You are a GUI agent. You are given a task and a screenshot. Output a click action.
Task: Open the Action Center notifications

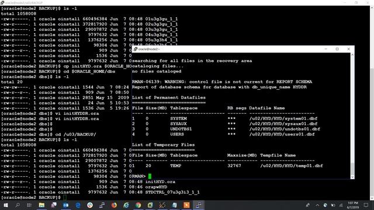366,205
